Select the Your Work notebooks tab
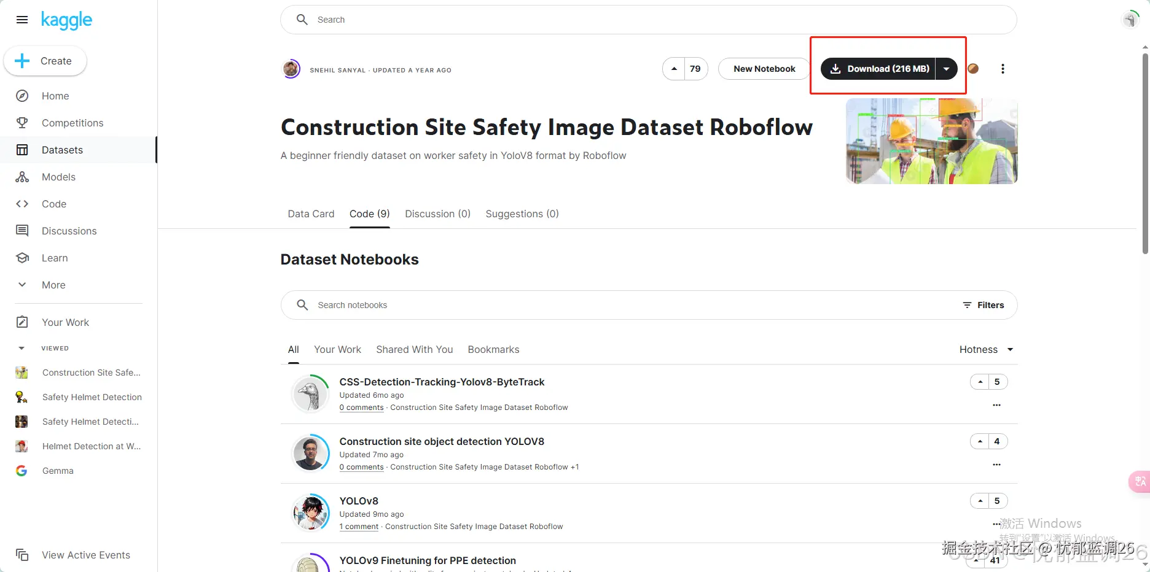This screenshot has height=572, width=1150. [x=337, y=349]
